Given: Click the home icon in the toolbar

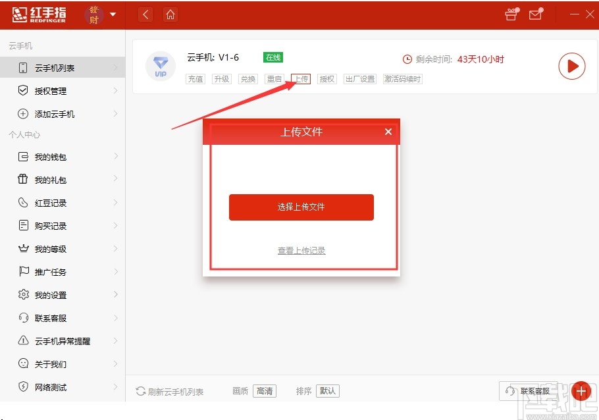Looking at the screenshot, I should click(x=170, y=14).
